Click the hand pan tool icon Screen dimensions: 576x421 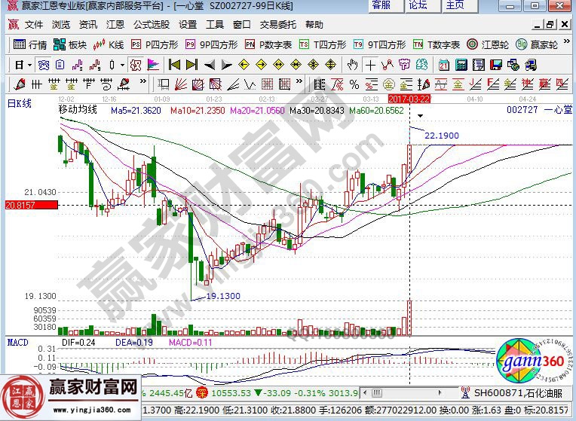point(352,64)
